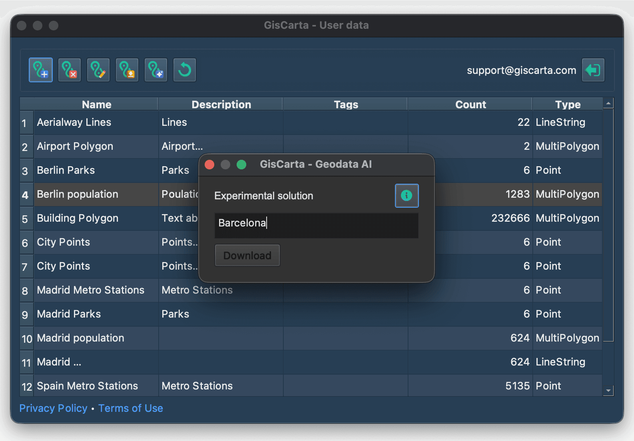634x441 pixels.
Task: Click MultiPolygon type of Airport Polygon row
Action: pos(567,146)
